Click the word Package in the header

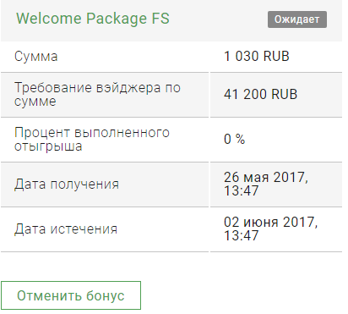point(117,19)
